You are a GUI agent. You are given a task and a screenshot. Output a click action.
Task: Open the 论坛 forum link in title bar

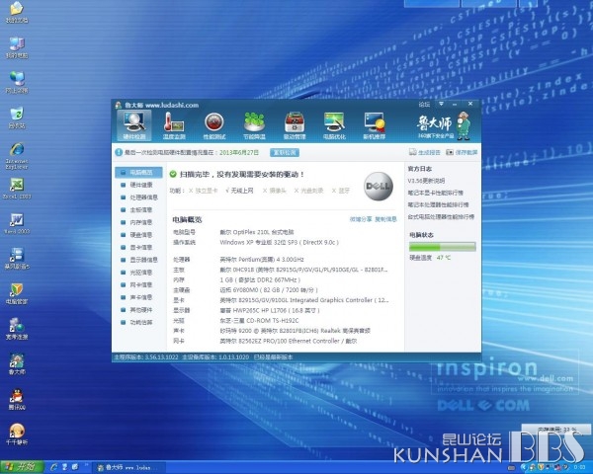(x=424, y=105)
